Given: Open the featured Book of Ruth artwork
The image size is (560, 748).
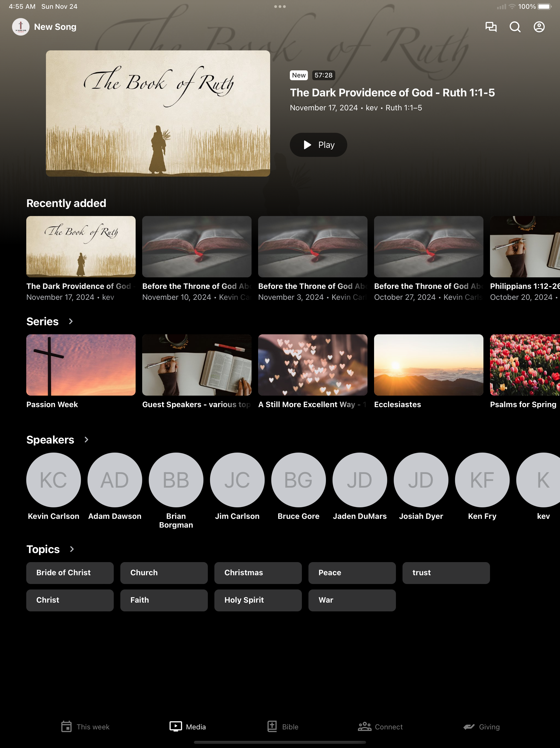Looking at the screenshot, I should [x=158, y=113].
